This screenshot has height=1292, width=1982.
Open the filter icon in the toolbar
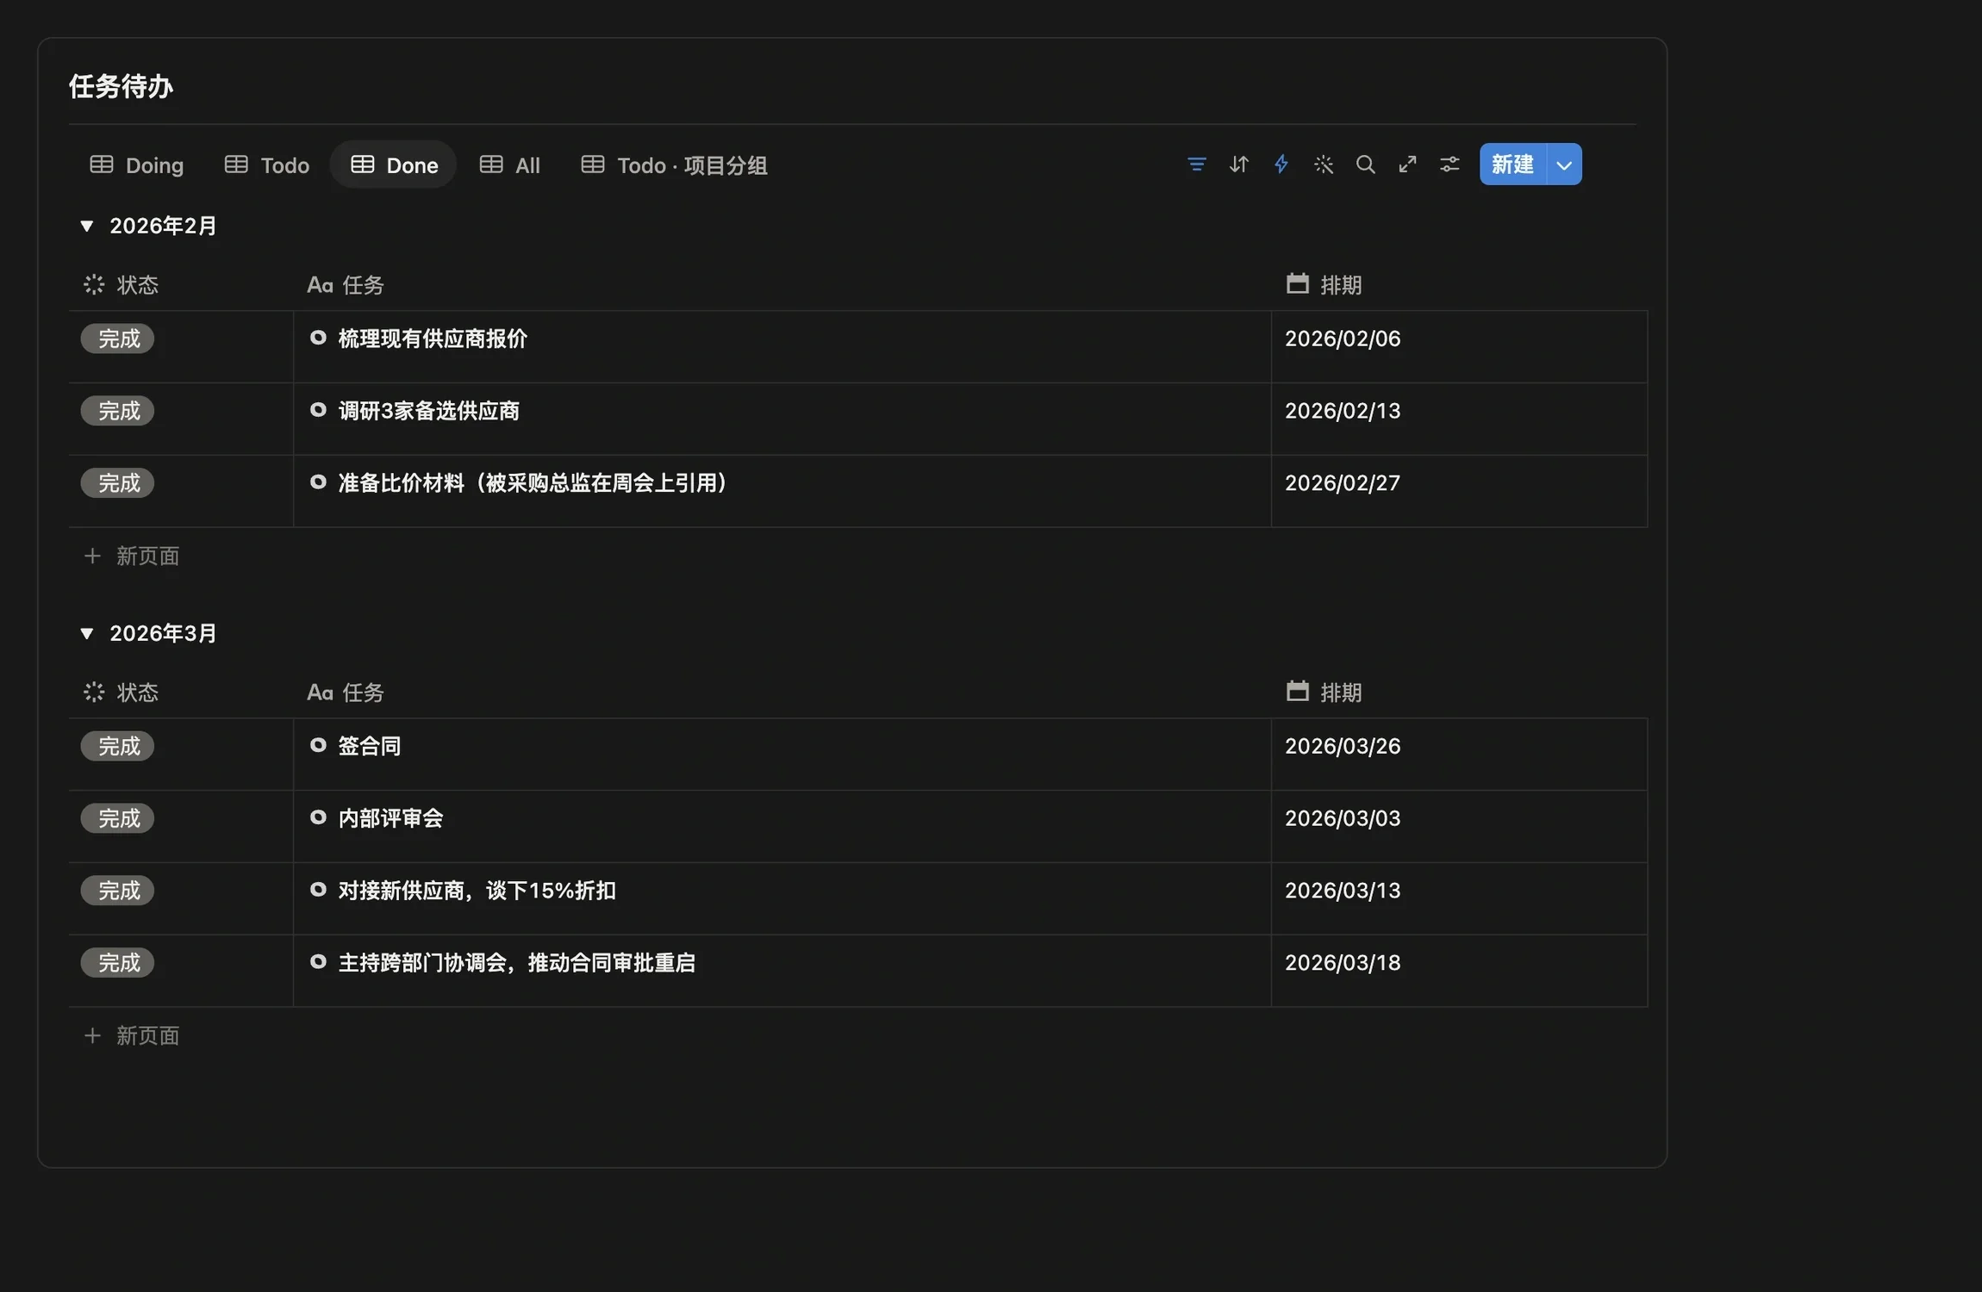tap(1196, 165)
